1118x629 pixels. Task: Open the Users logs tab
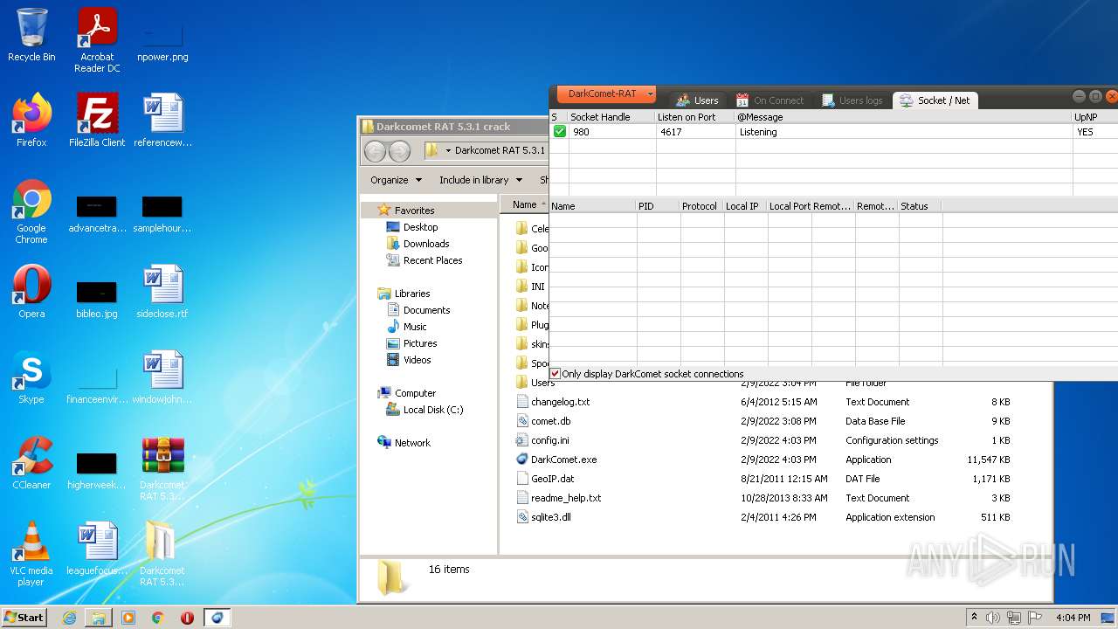tap(852, 100)
